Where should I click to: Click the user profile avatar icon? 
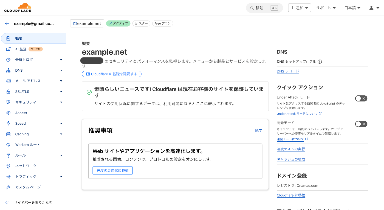[x=371, y=8]
